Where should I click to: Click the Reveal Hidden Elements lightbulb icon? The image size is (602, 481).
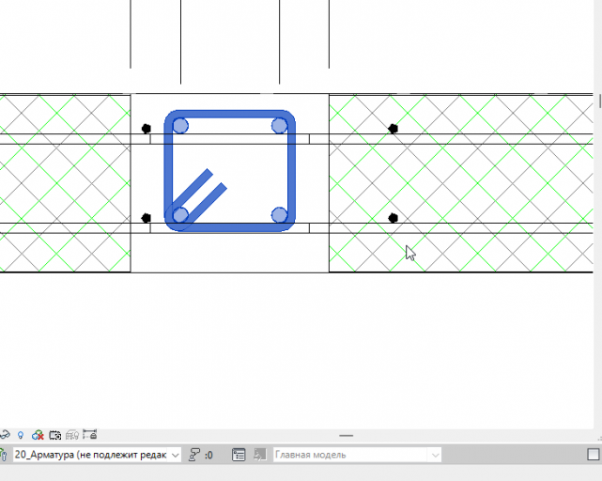(21, 435)
